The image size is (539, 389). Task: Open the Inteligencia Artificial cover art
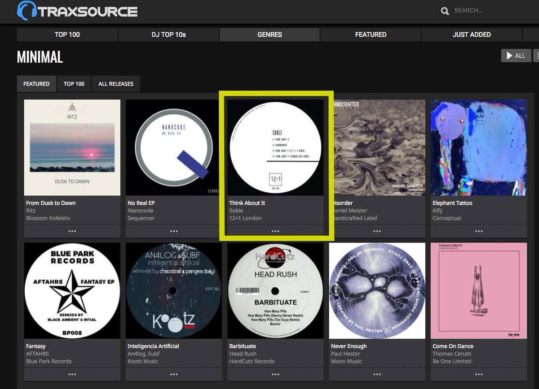pyautogui.click(x=174, y=291)
